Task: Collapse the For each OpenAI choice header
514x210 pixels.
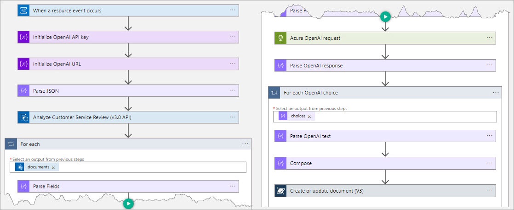Action: (x=385, y=93)
